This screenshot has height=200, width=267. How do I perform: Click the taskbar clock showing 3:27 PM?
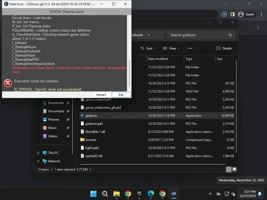pos(248,194)
